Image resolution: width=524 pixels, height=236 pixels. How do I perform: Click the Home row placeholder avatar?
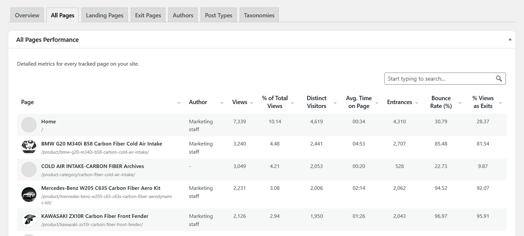click(29, 125)
